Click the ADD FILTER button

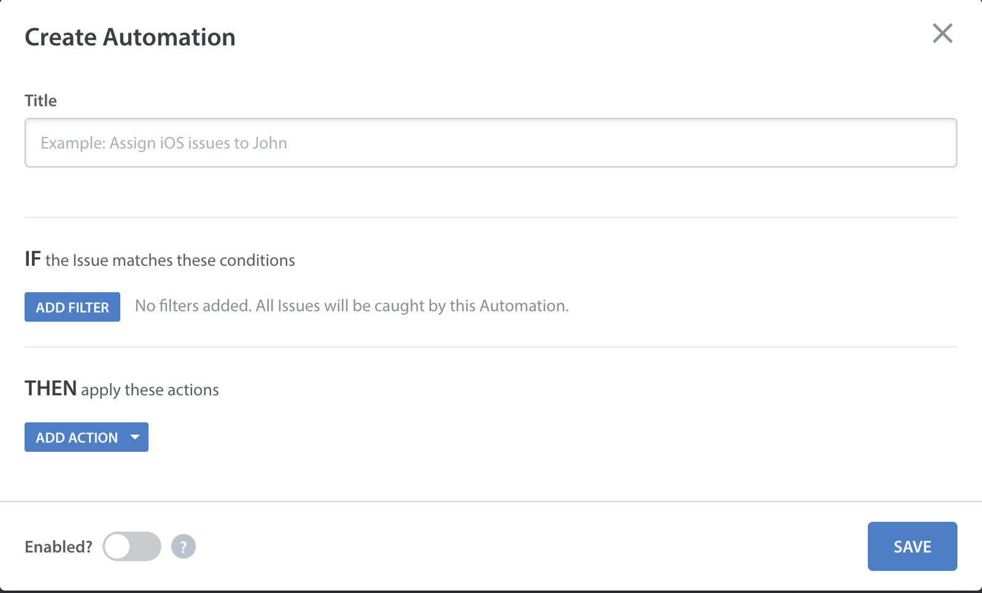(x=72, y=307)
